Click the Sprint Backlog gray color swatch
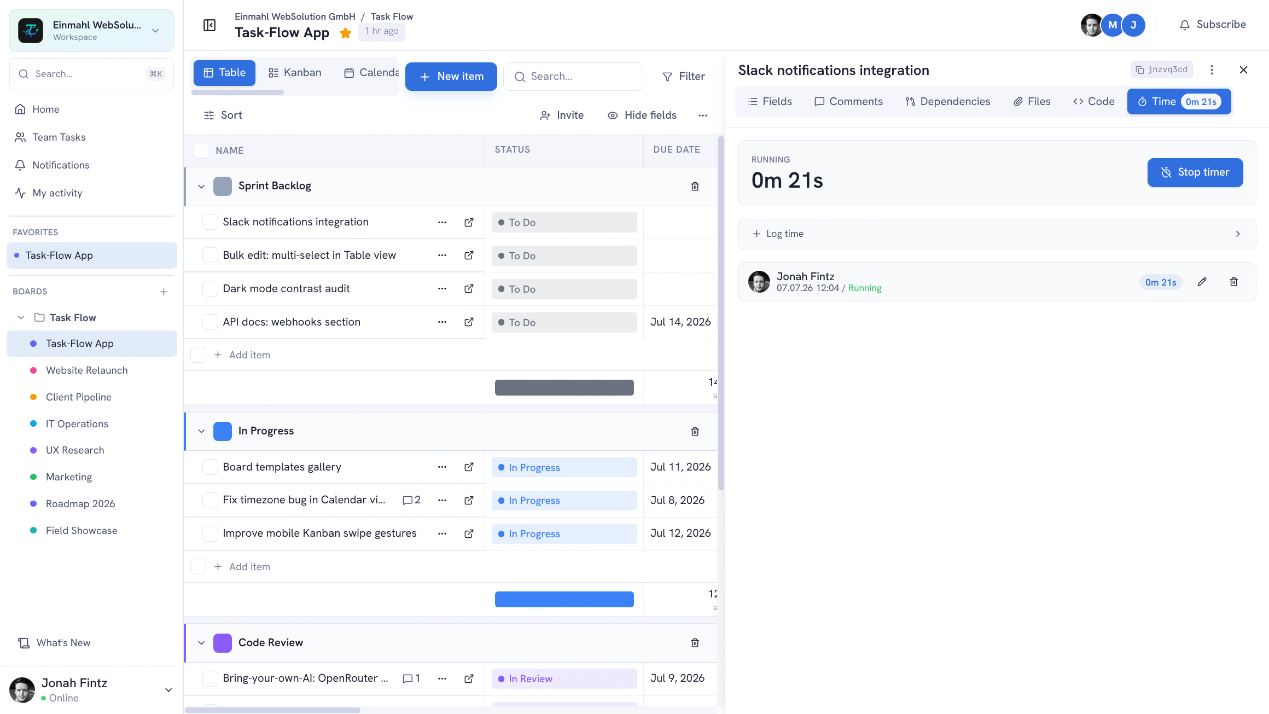The width and height of the screenshot is (1269, 714). pyautogui.click(x=223, y=186)
